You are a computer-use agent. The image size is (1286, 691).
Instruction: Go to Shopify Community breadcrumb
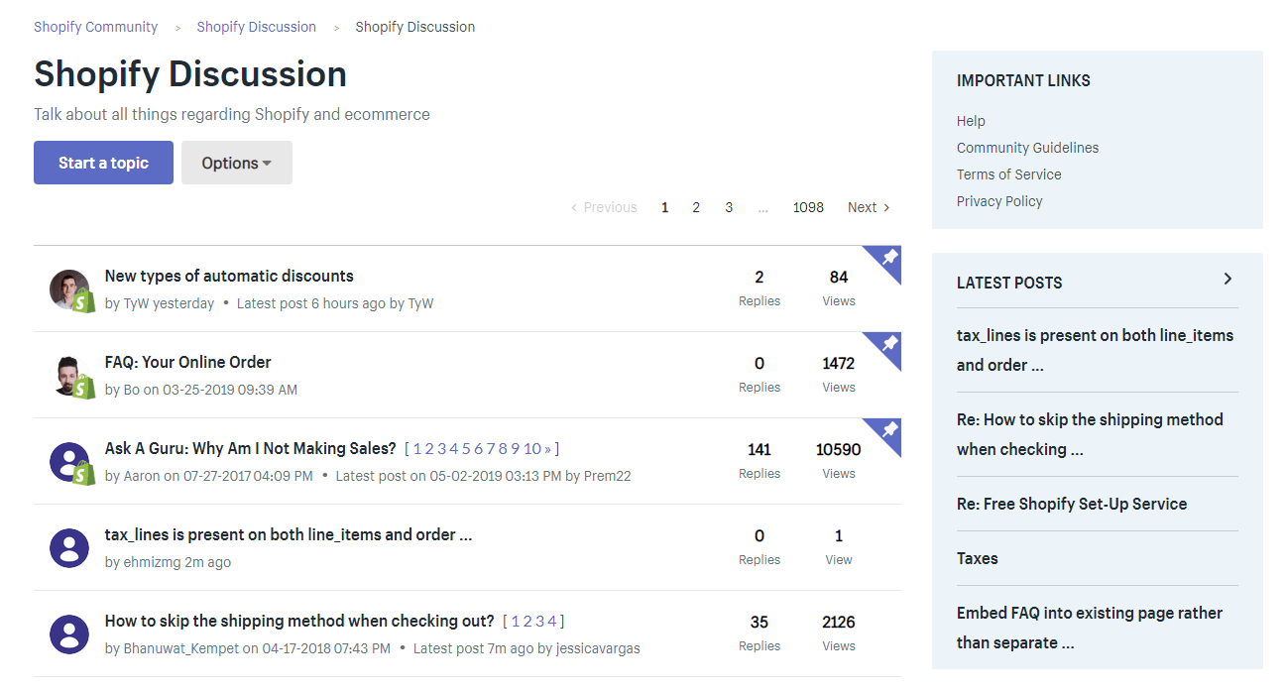click(x=95, y=27)
